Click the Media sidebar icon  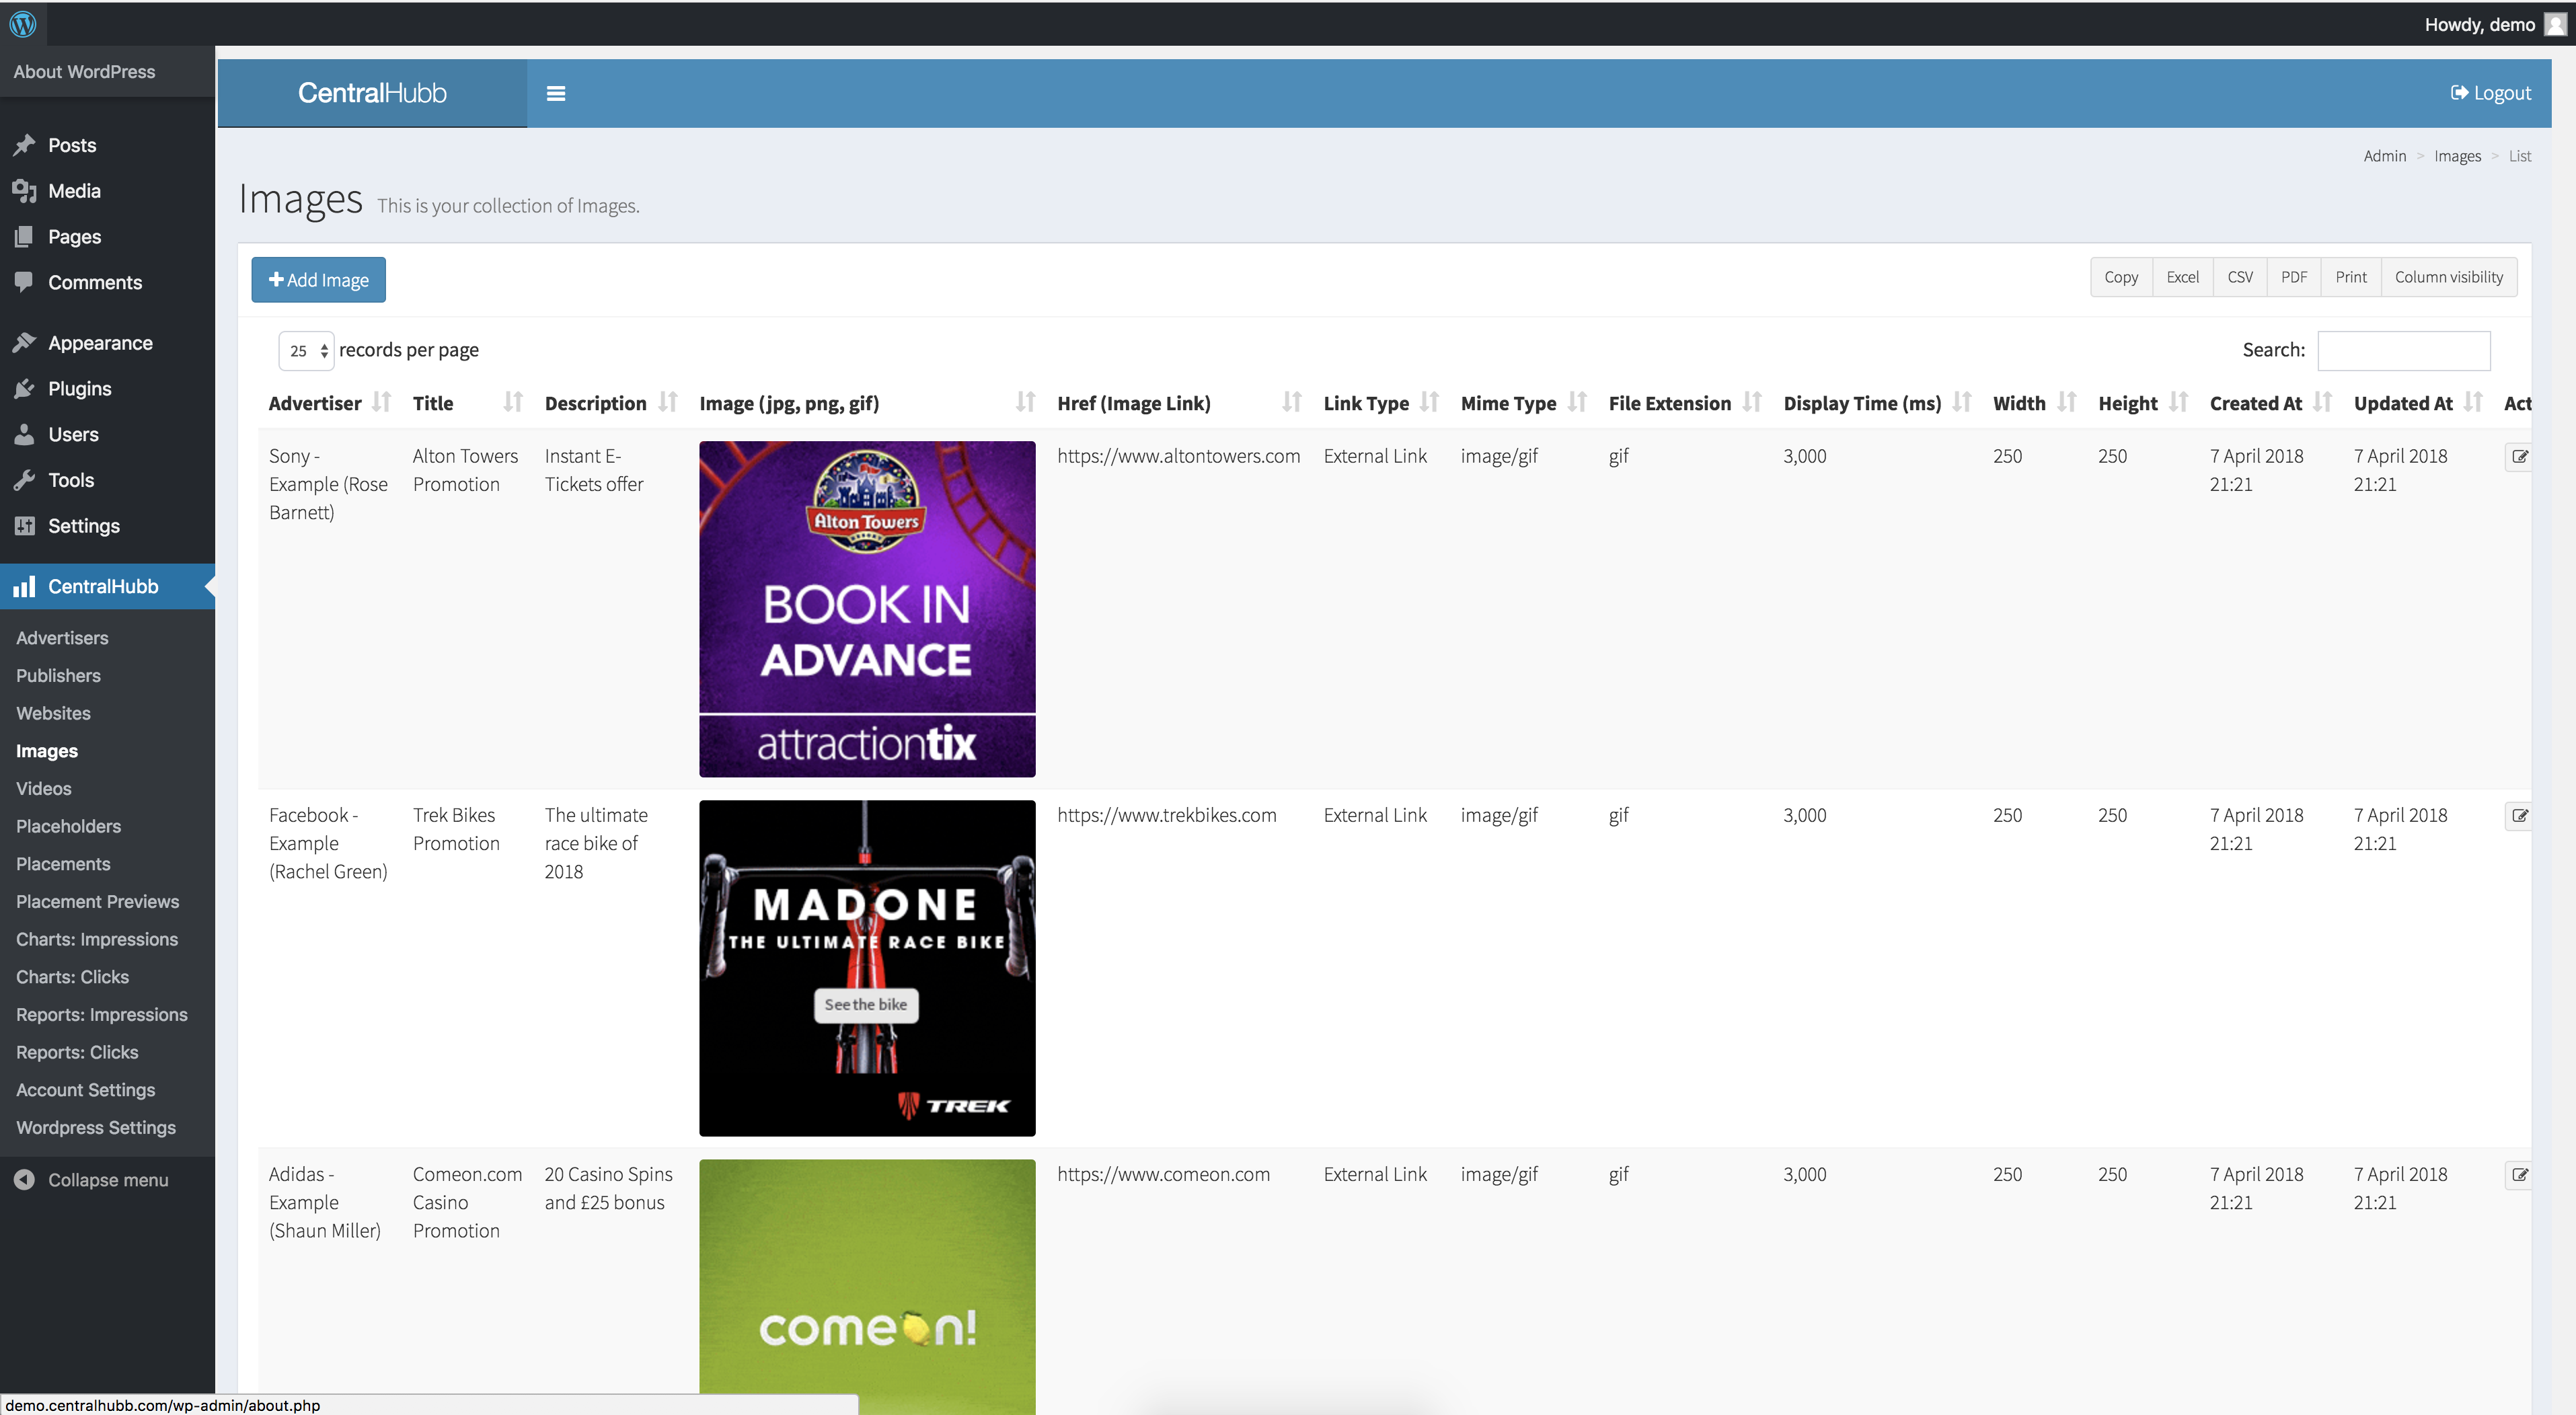(25, 191)
